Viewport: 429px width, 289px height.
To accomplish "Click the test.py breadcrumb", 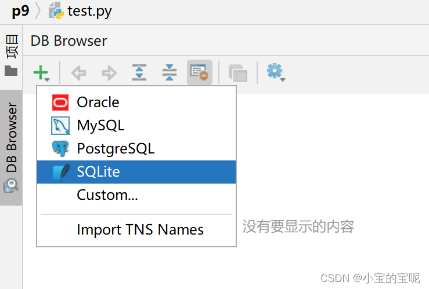I will tap(80, 11).
